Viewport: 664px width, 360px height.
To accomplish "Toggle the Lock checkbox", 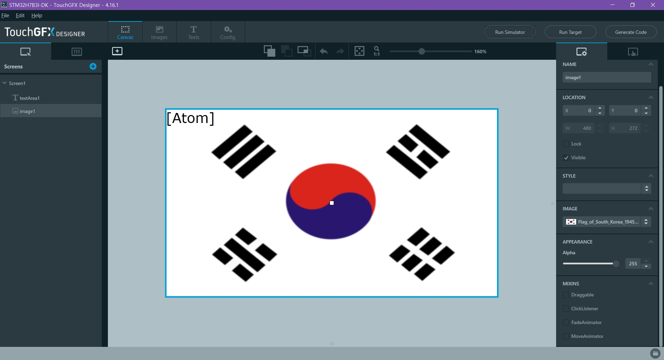I will tap(566, 144).
